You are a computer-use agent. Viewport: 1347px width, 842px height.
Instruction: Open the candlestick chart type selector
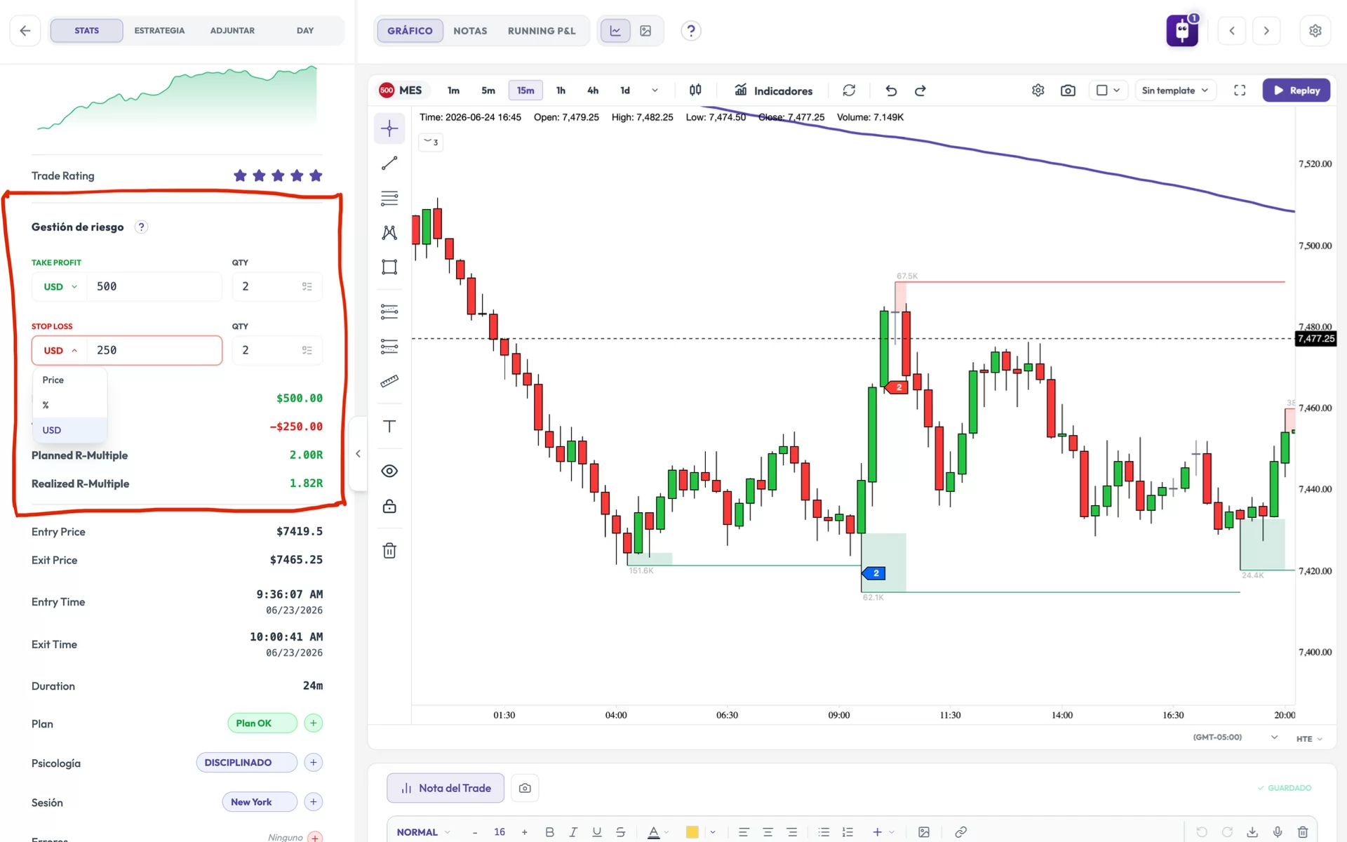click(x=695, y=91)
